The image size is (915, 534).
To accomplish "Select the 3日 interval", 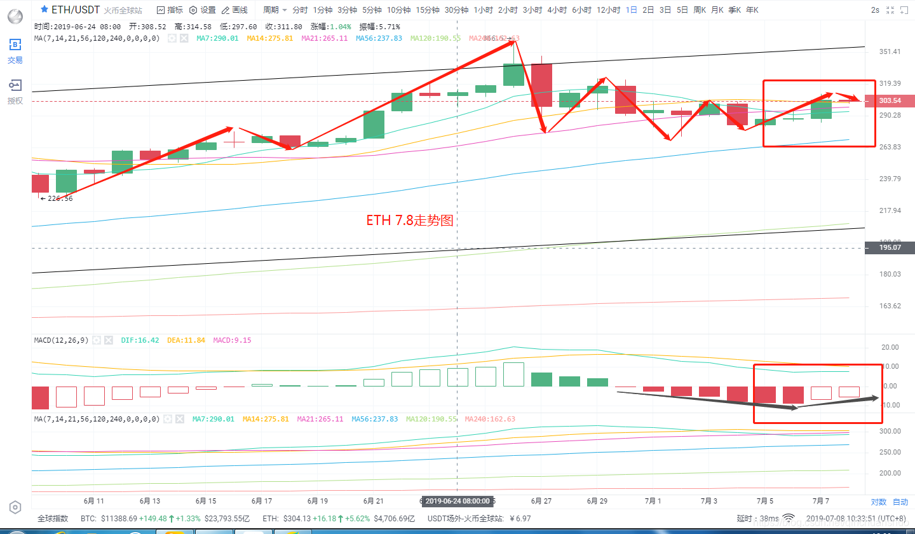I will tap(665, 10).
